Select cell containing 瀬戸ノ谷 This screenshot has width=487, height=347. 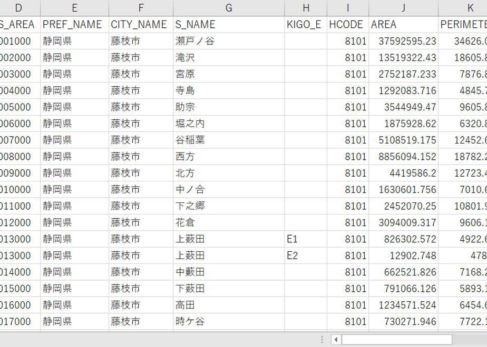point(229,41)
